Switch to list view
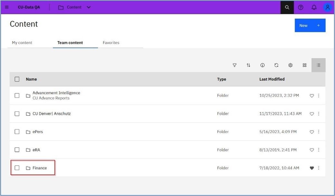335x196 pixels. 318,65
